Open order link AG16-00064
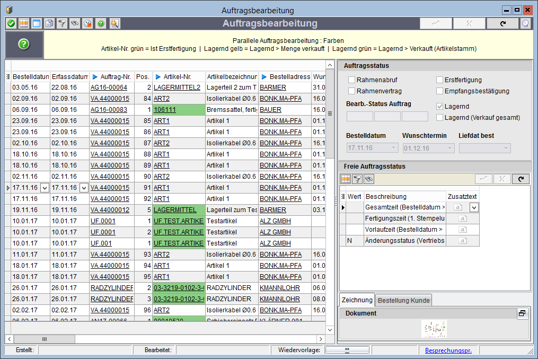 pyautogui.click(x=109, y=87)
